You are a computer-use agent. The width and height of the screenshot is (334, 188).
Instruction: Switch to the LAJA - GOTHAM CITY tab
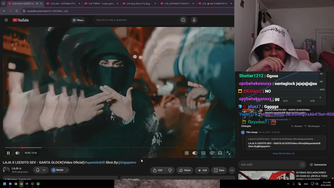[63, 4]
